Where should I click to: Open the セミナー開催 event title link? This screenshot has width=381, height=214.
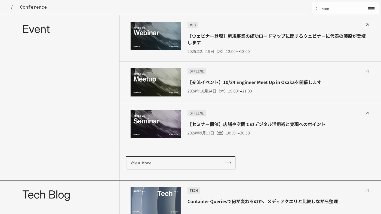coord(256,124)
